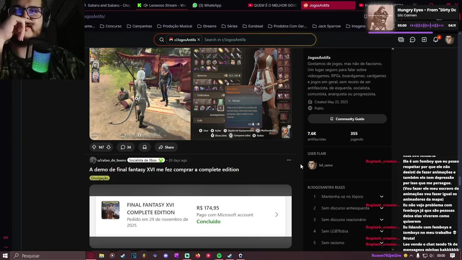The width and height of the screenshot is (462, 260).
Task: Open the lel_sama user flair entry
Action: point(321,165)
